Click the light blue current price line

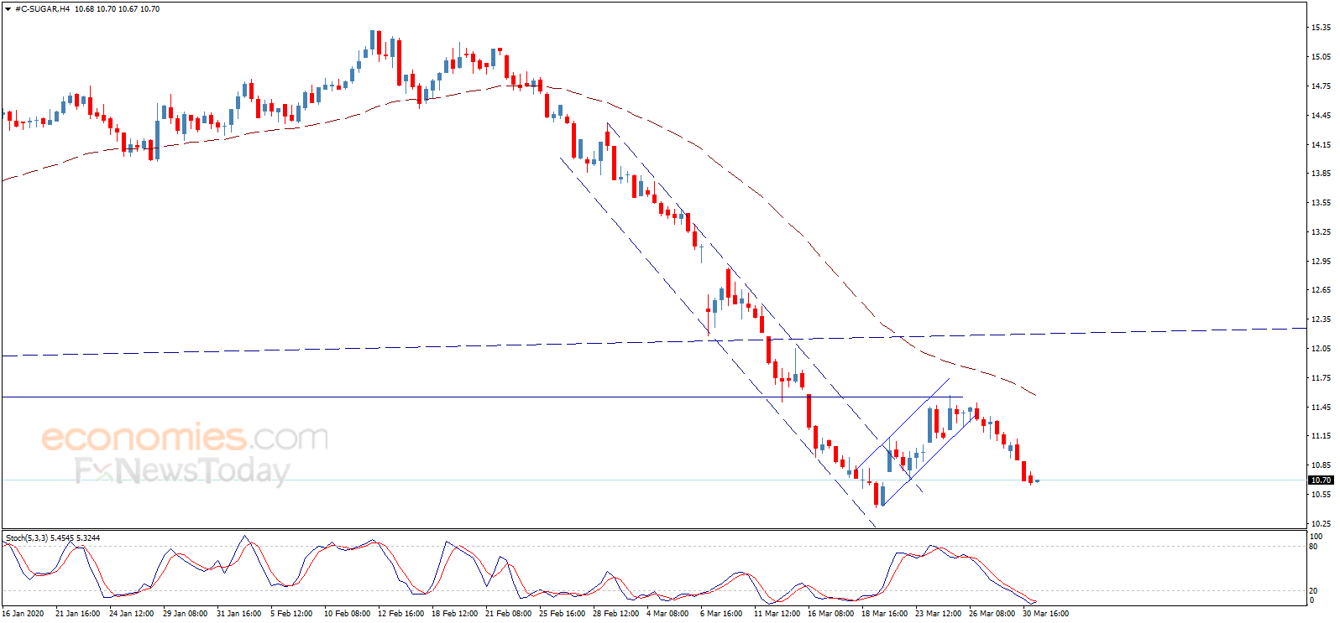pos(655,480)
